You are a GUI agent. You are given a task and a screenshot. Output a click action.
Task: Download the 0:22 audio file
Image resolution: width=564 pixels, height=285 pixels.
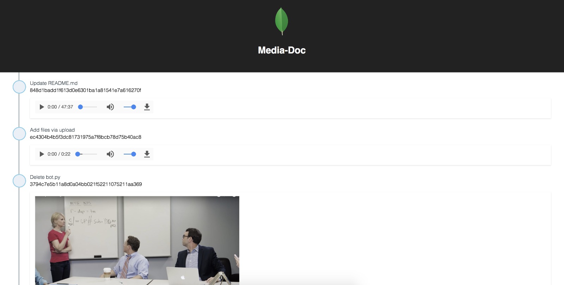point(147,154)
